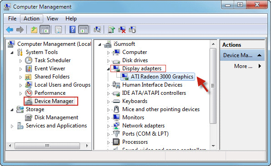271x166 pixels.
Task: Collapse Display adapters category
Action: tap(108, 69)
